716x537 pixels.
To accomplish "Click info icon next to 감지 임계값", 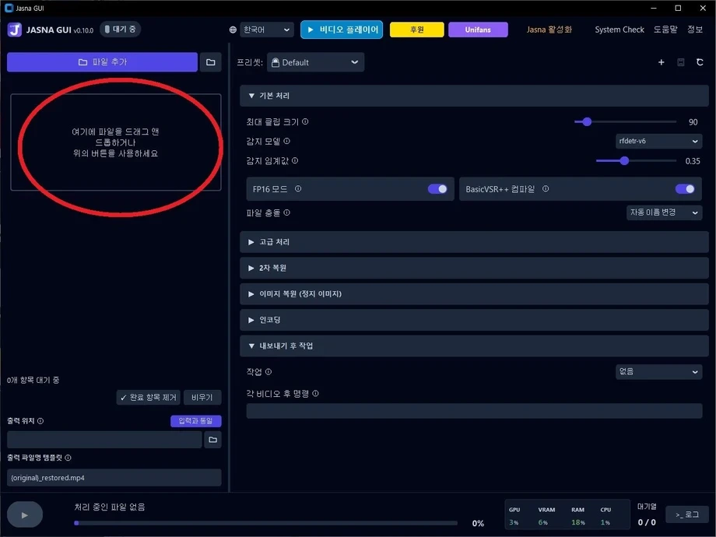I will coord(295,161).
